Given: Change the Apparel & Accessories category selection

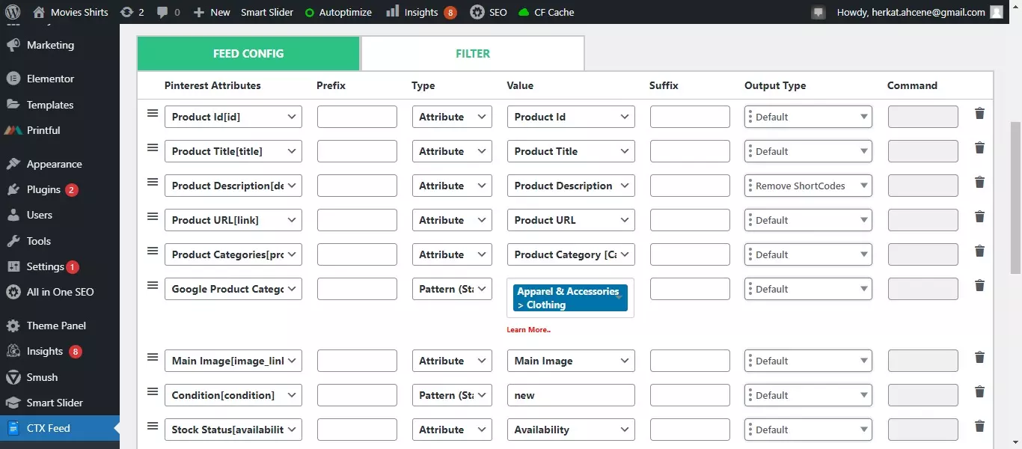Looking at the screenshot, I should point(570,298).
